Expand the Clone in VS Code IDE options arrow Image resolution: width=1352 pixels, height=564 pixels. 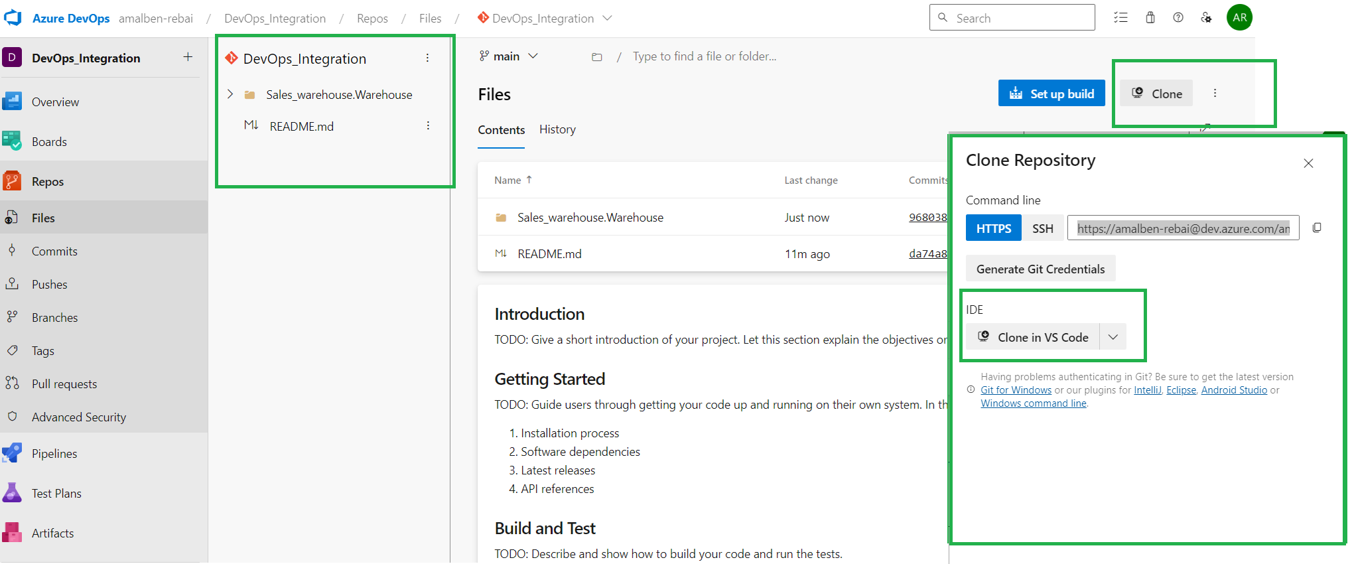(1113, 337)
